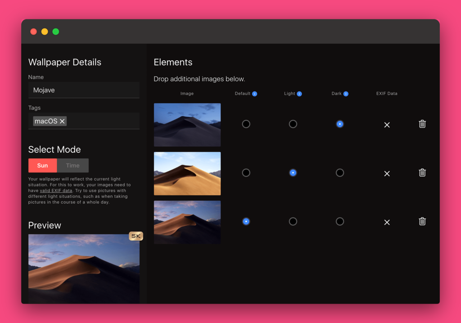The height and width of the screenshot is (323, 461).
Task: Switch to Time mode
Action: (72, 165)
